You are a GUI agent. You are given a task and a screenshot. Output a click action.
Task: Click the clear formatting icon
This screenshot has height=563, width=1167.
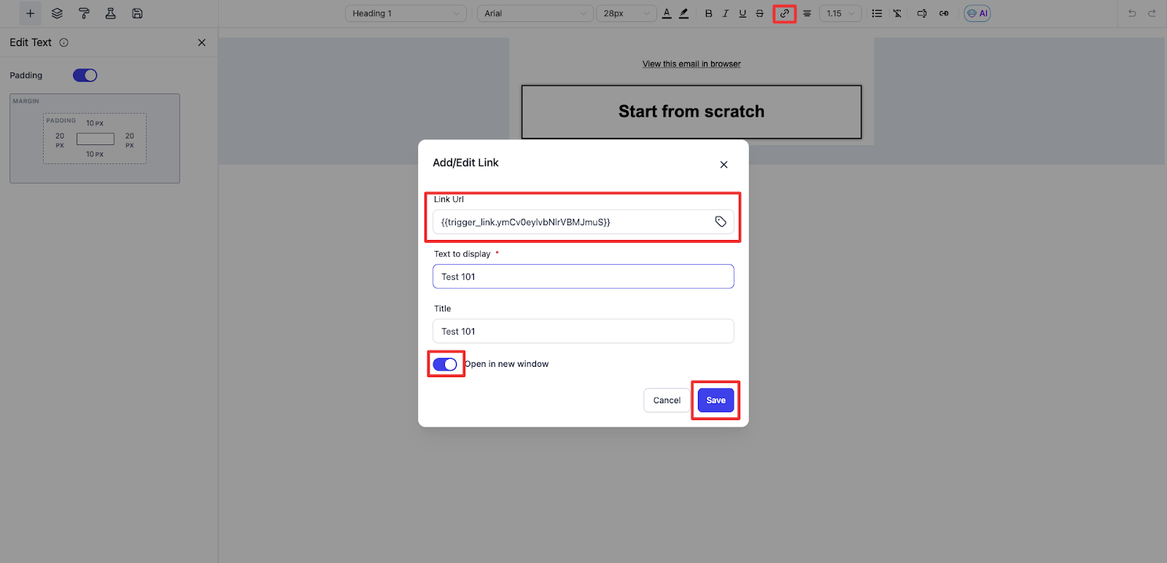click(897, 13)
